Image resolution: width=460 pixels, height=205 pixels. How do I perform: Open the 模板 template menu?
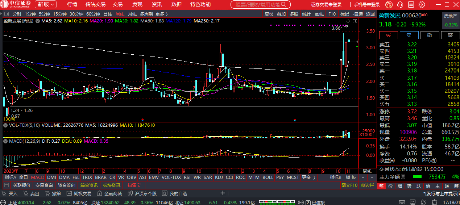point(350,177)
